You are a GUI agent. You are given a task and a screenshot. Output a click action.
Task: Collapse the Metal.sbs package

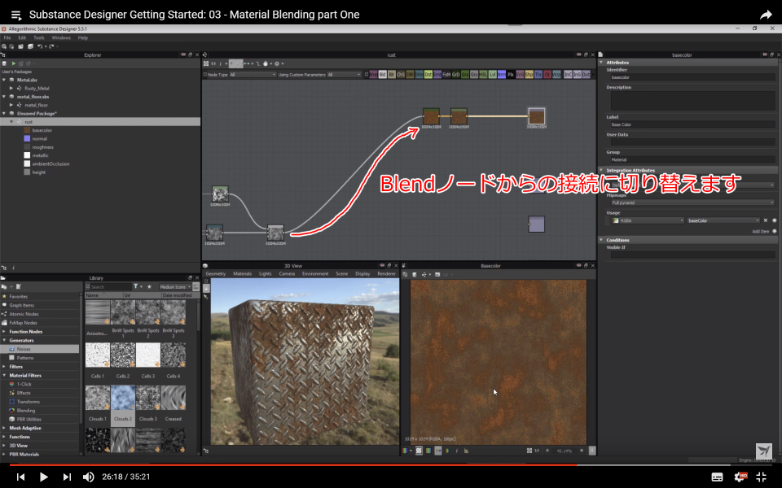4,80
